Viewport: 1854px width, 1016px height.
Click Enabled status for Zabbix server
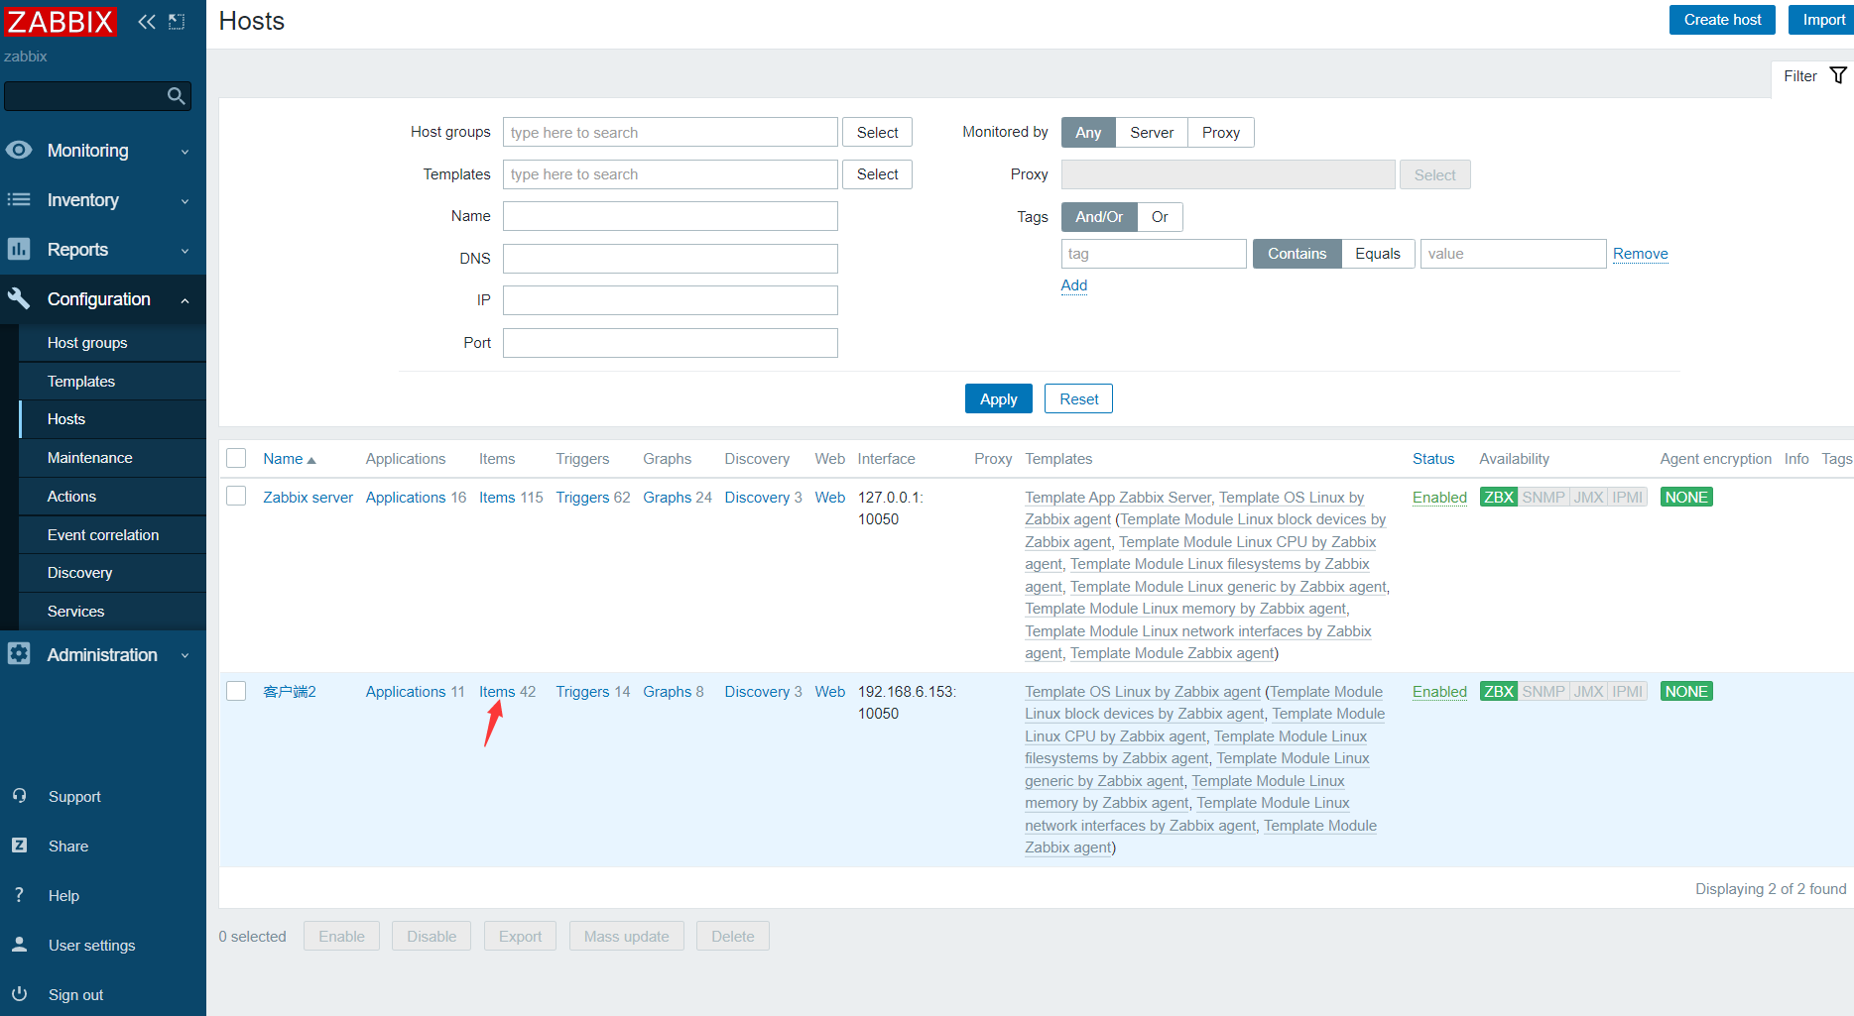pos(1439,497)
